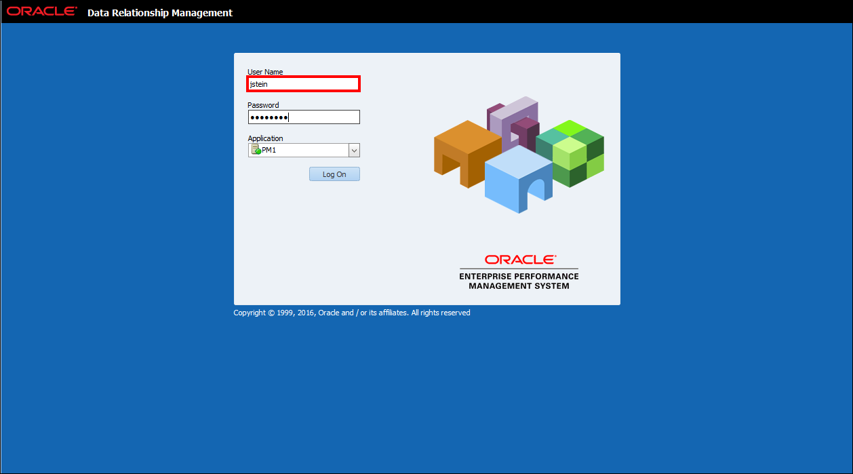Click the User Name input field
The width and height of the screenshot is (853, 474).
pyautogui.click(x=304, y=84)
